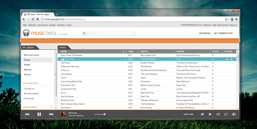Select the song '(Don't Fear) The Reaper'

click(71, 55)
